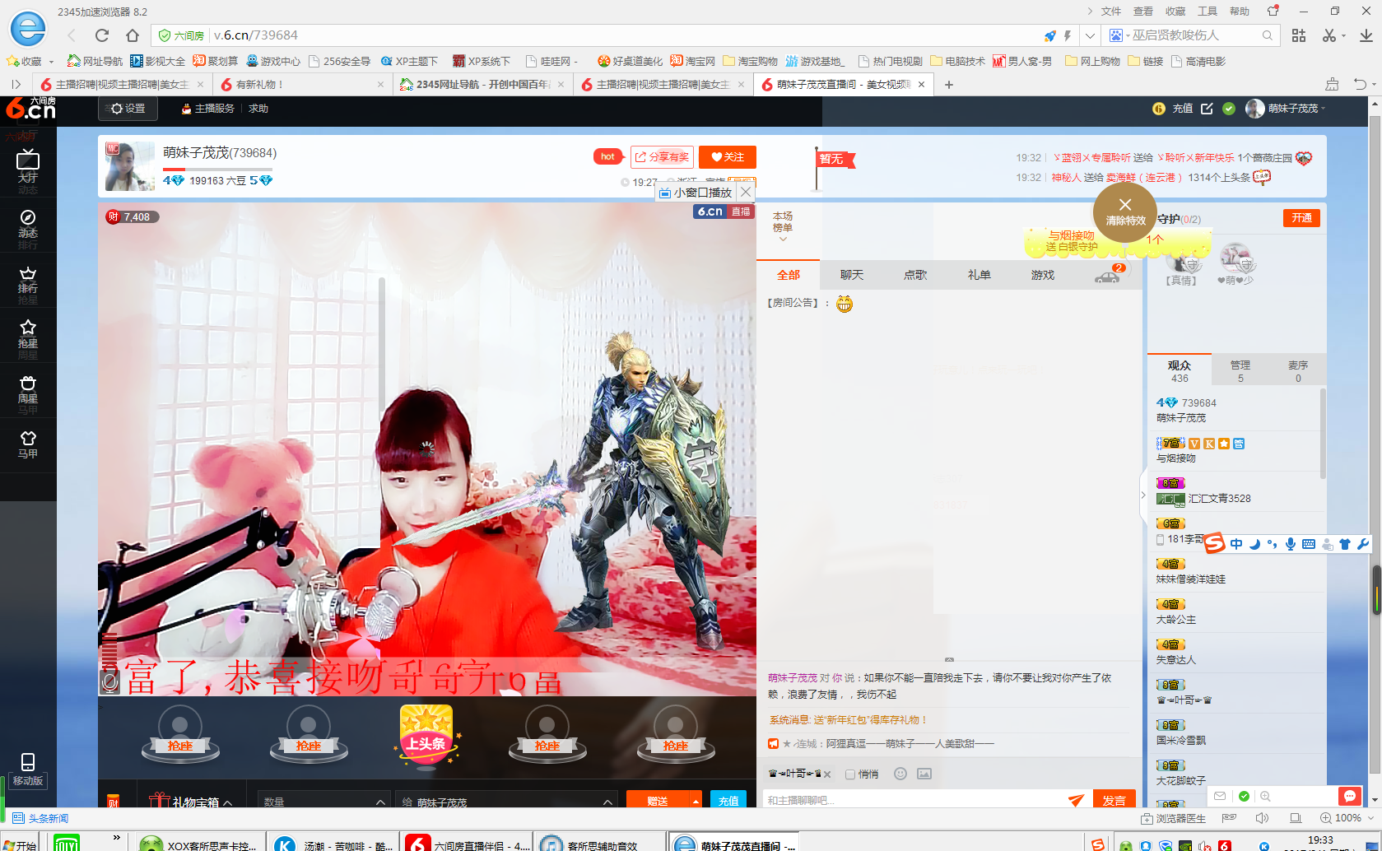This screenshot has width=1382, height=851.
Task: Click the orange 关注 follow button
Action: (x=728, y=157)
